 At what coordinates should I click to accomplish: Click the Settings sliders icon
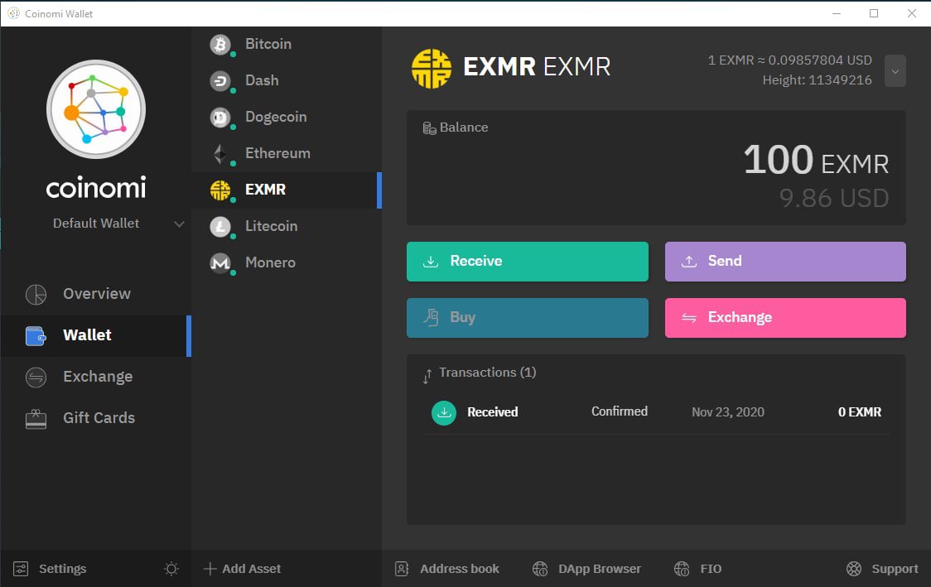coord(21,569)
